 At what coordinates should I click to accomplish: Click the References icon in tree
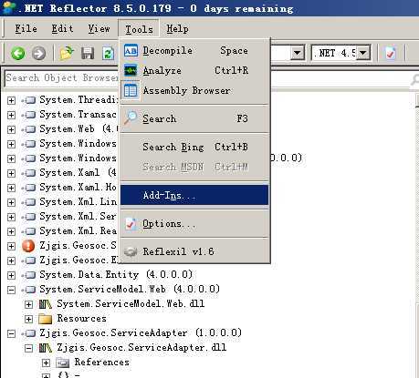pyautogui.click(x=63, y=363)
